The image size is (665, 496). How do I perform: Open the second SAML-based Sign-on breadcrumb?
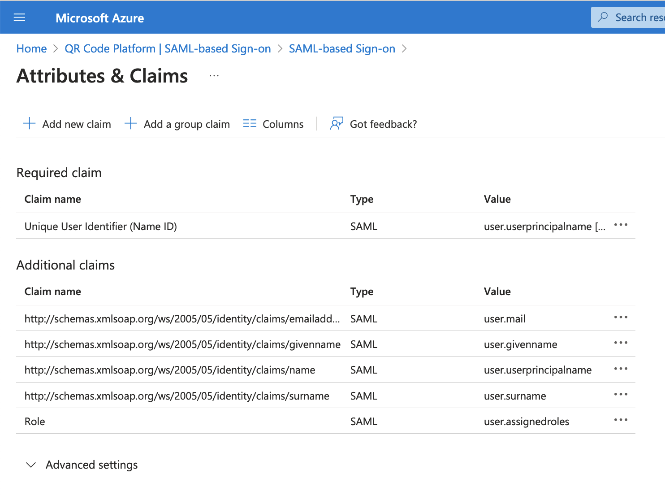click(x=342, y=48)
